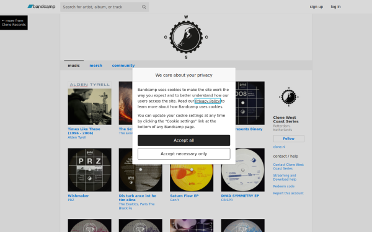Click the We care about your privacy heading
Image resolution: width=372 pixels, height=232 pixels.
[184, 75]
